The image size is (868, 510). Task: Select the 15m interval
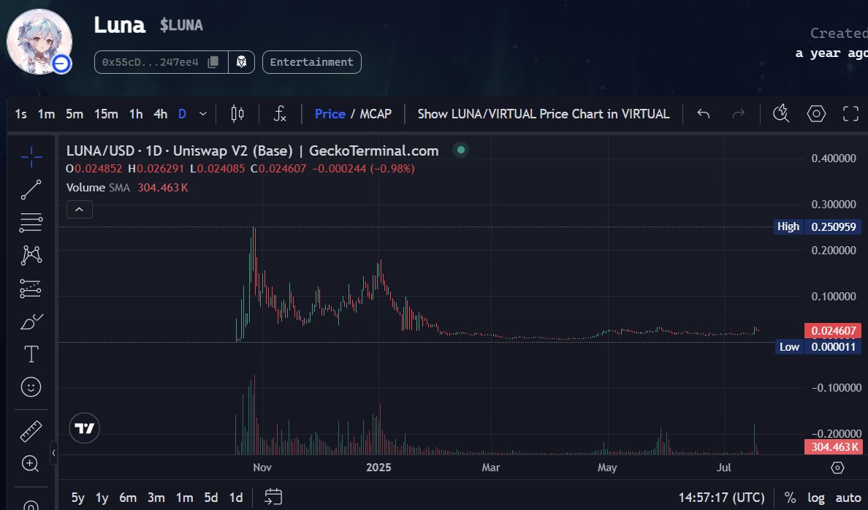tap(106, 114)
